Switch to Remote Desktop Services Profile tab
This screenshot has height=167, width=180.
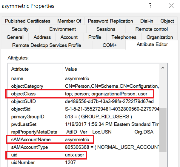point(47,45)
